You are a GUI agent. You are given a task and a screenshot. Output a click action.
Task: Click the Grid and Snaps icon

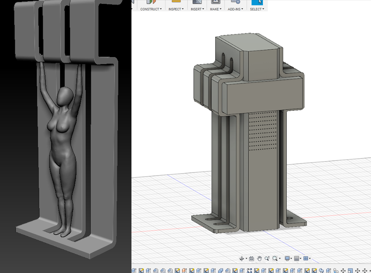tap(297, 259)
